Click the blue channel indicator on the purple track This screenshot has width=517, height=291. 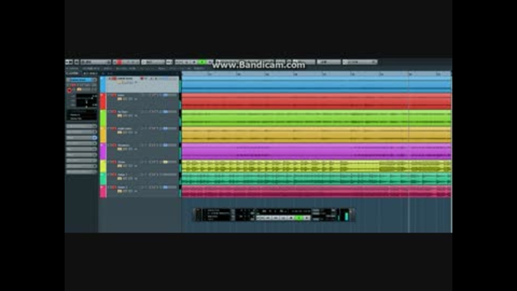[165, 145]
